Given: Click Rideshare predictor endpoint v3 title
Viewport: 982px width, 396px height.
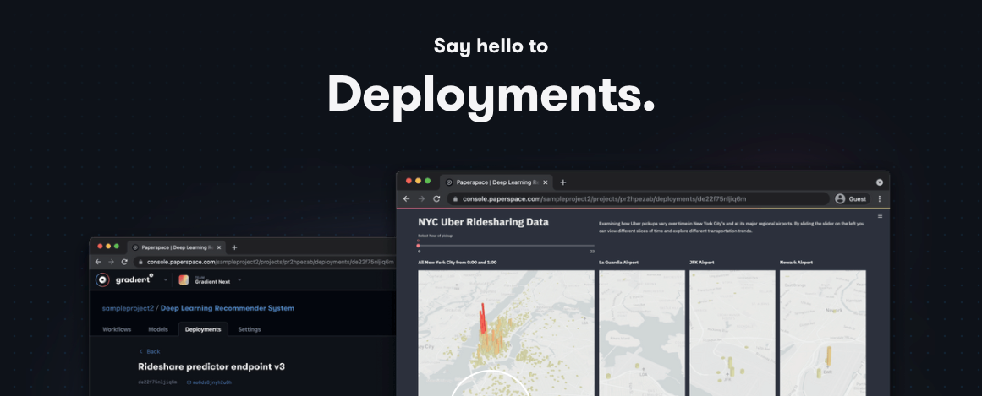Looking at the screenshot, I should tap(211, 366).
